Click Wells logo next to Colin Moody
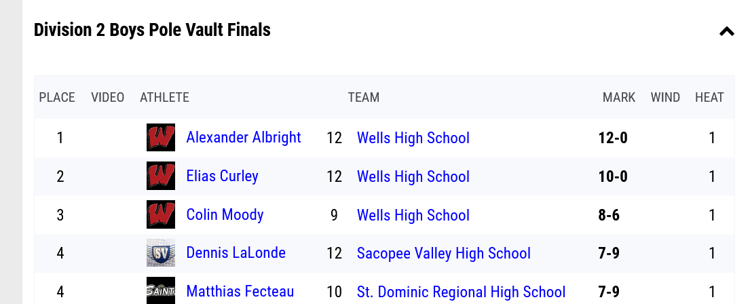The image size is (750, 304). (161, 215)
